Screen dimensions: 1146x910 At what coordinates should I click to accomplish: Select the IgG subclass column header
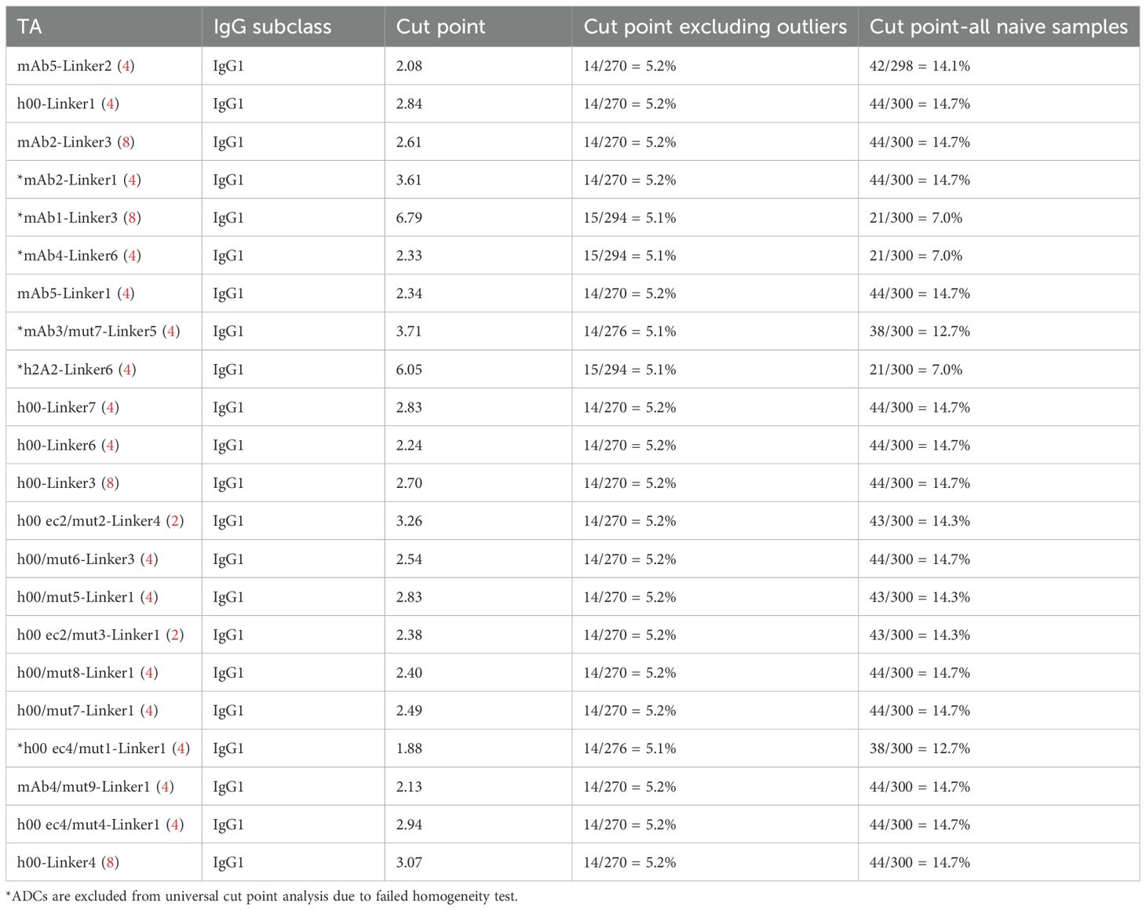(x=272, y=27)
